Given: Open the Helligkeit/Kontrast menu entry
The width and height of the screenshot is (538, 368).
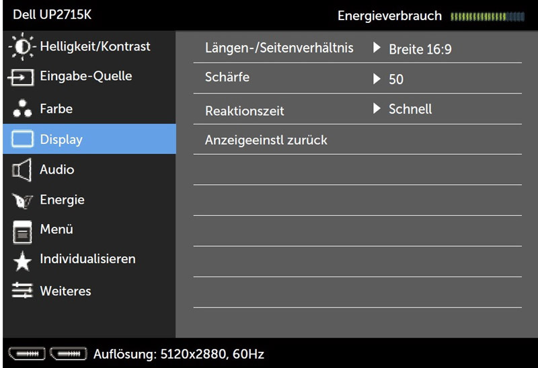Looking at the screenshot, I should coord(95,46).
